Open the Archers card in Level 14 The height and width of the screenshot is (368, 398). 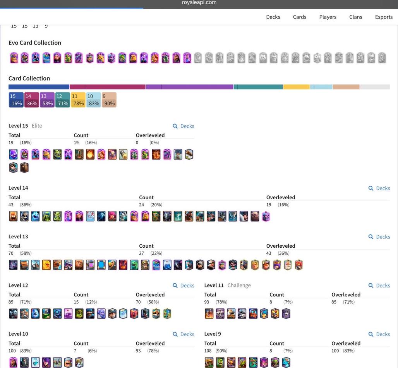point(112,216)
